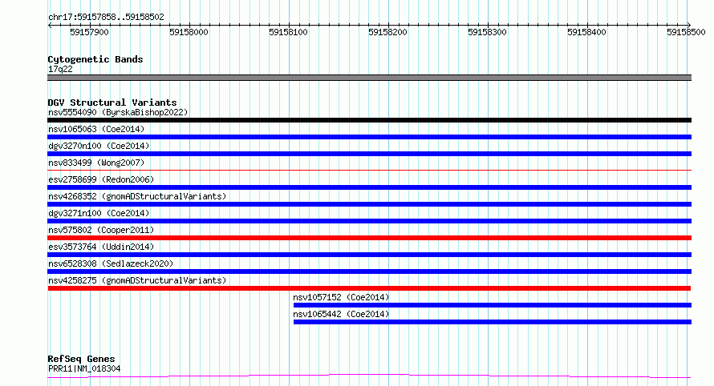Click the nsv1065063 blue variant bar
The height and width of the screenshot is (386, 714).
(369, 137)
